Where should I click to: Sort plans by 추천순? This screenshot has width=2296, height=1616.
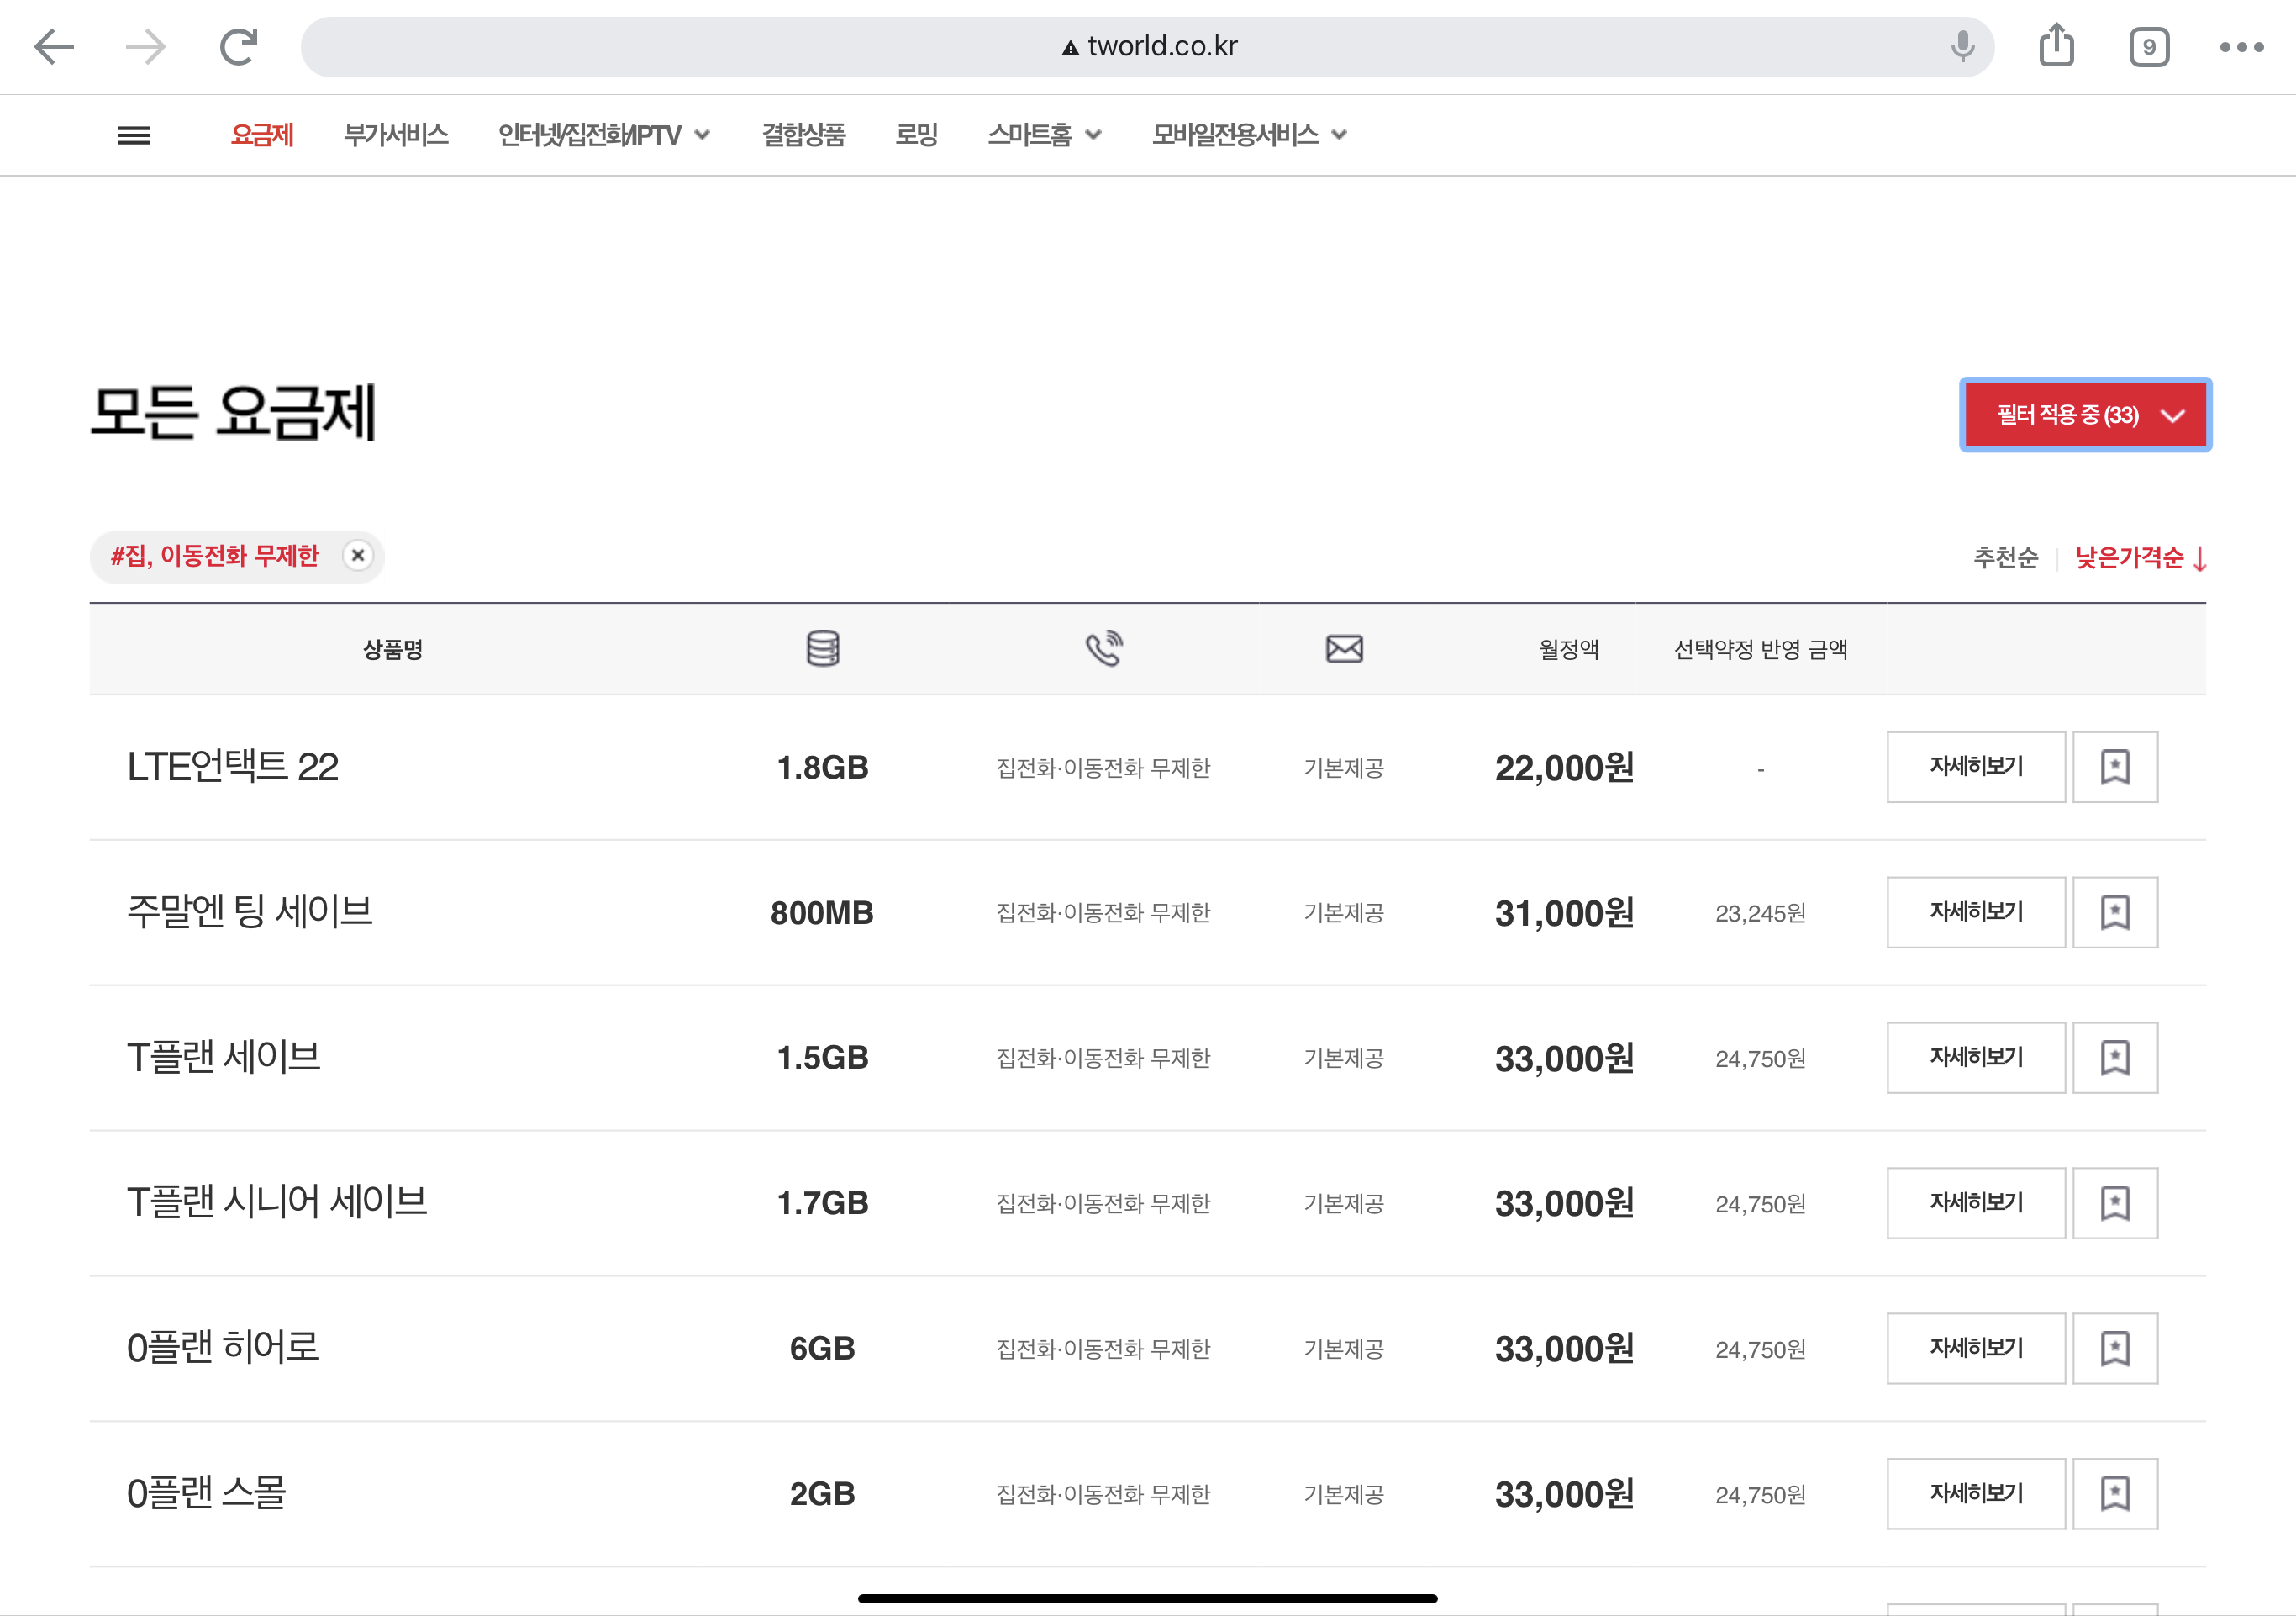click(x=2005, y=557)
